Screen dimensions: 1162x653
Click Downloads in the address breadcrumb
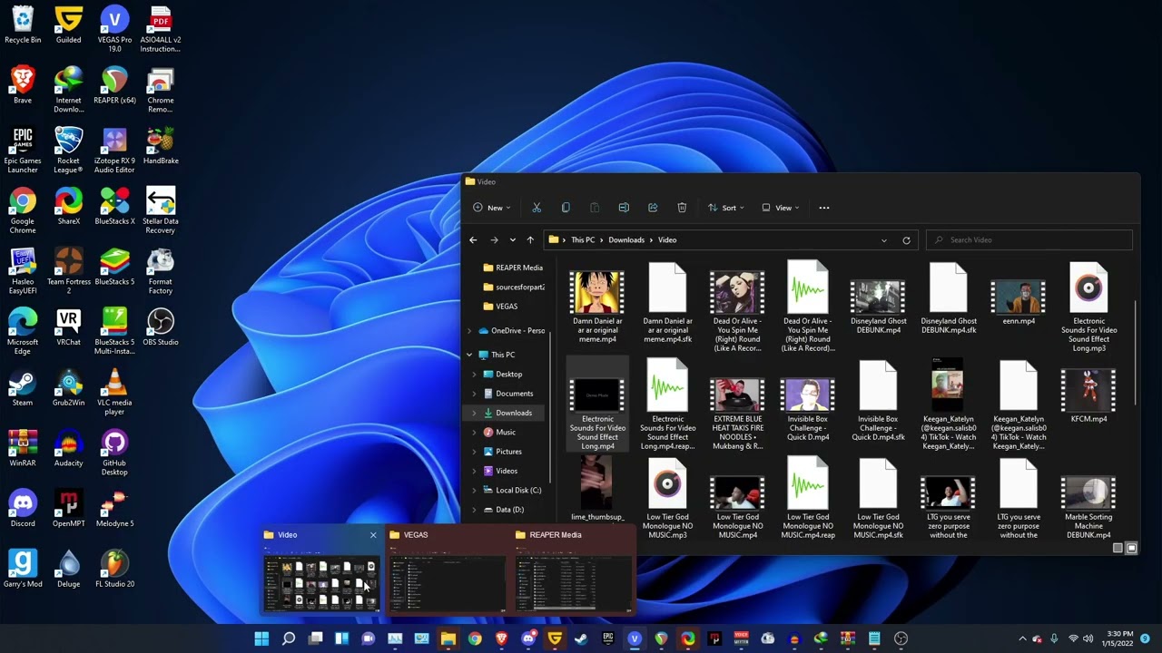click(626, 240)
